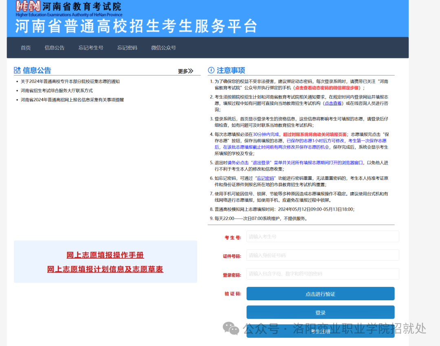This screenshot has height=346, width=440.
Task: Click the HEEA logo in the header
Action: (x=28, y=7)
